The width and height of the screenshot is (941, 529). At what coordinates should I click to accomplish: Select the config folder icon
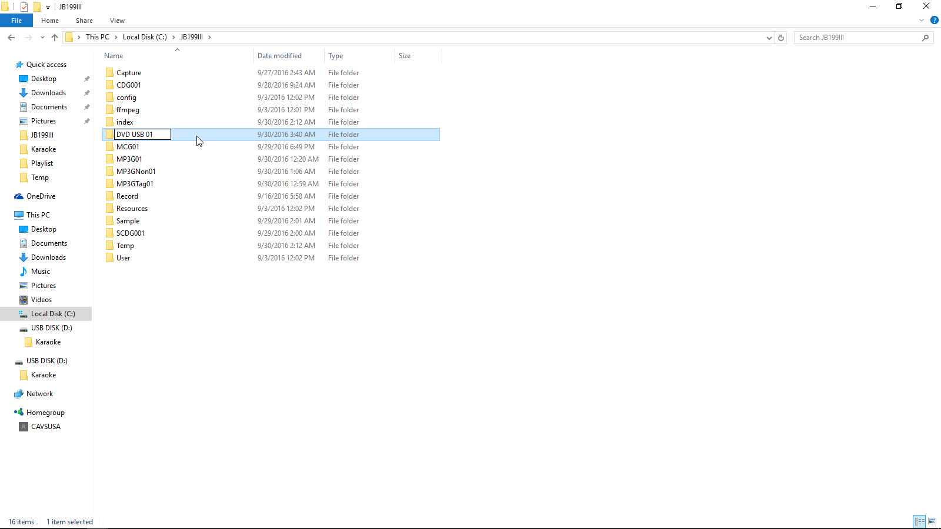(x=109, y=98)
